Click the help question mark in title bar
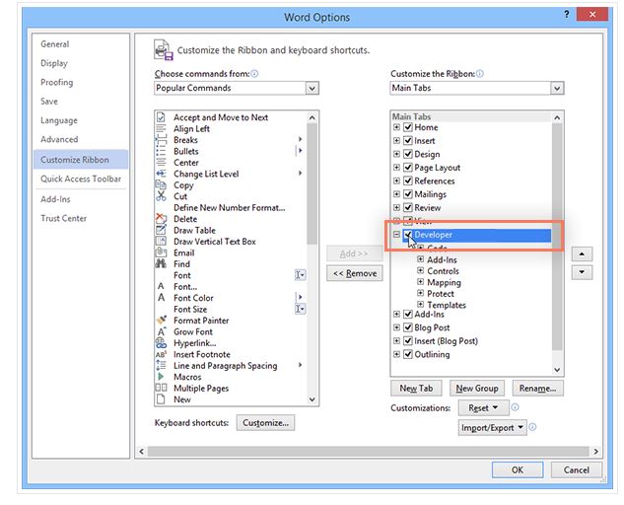 [x=566, y=15]
